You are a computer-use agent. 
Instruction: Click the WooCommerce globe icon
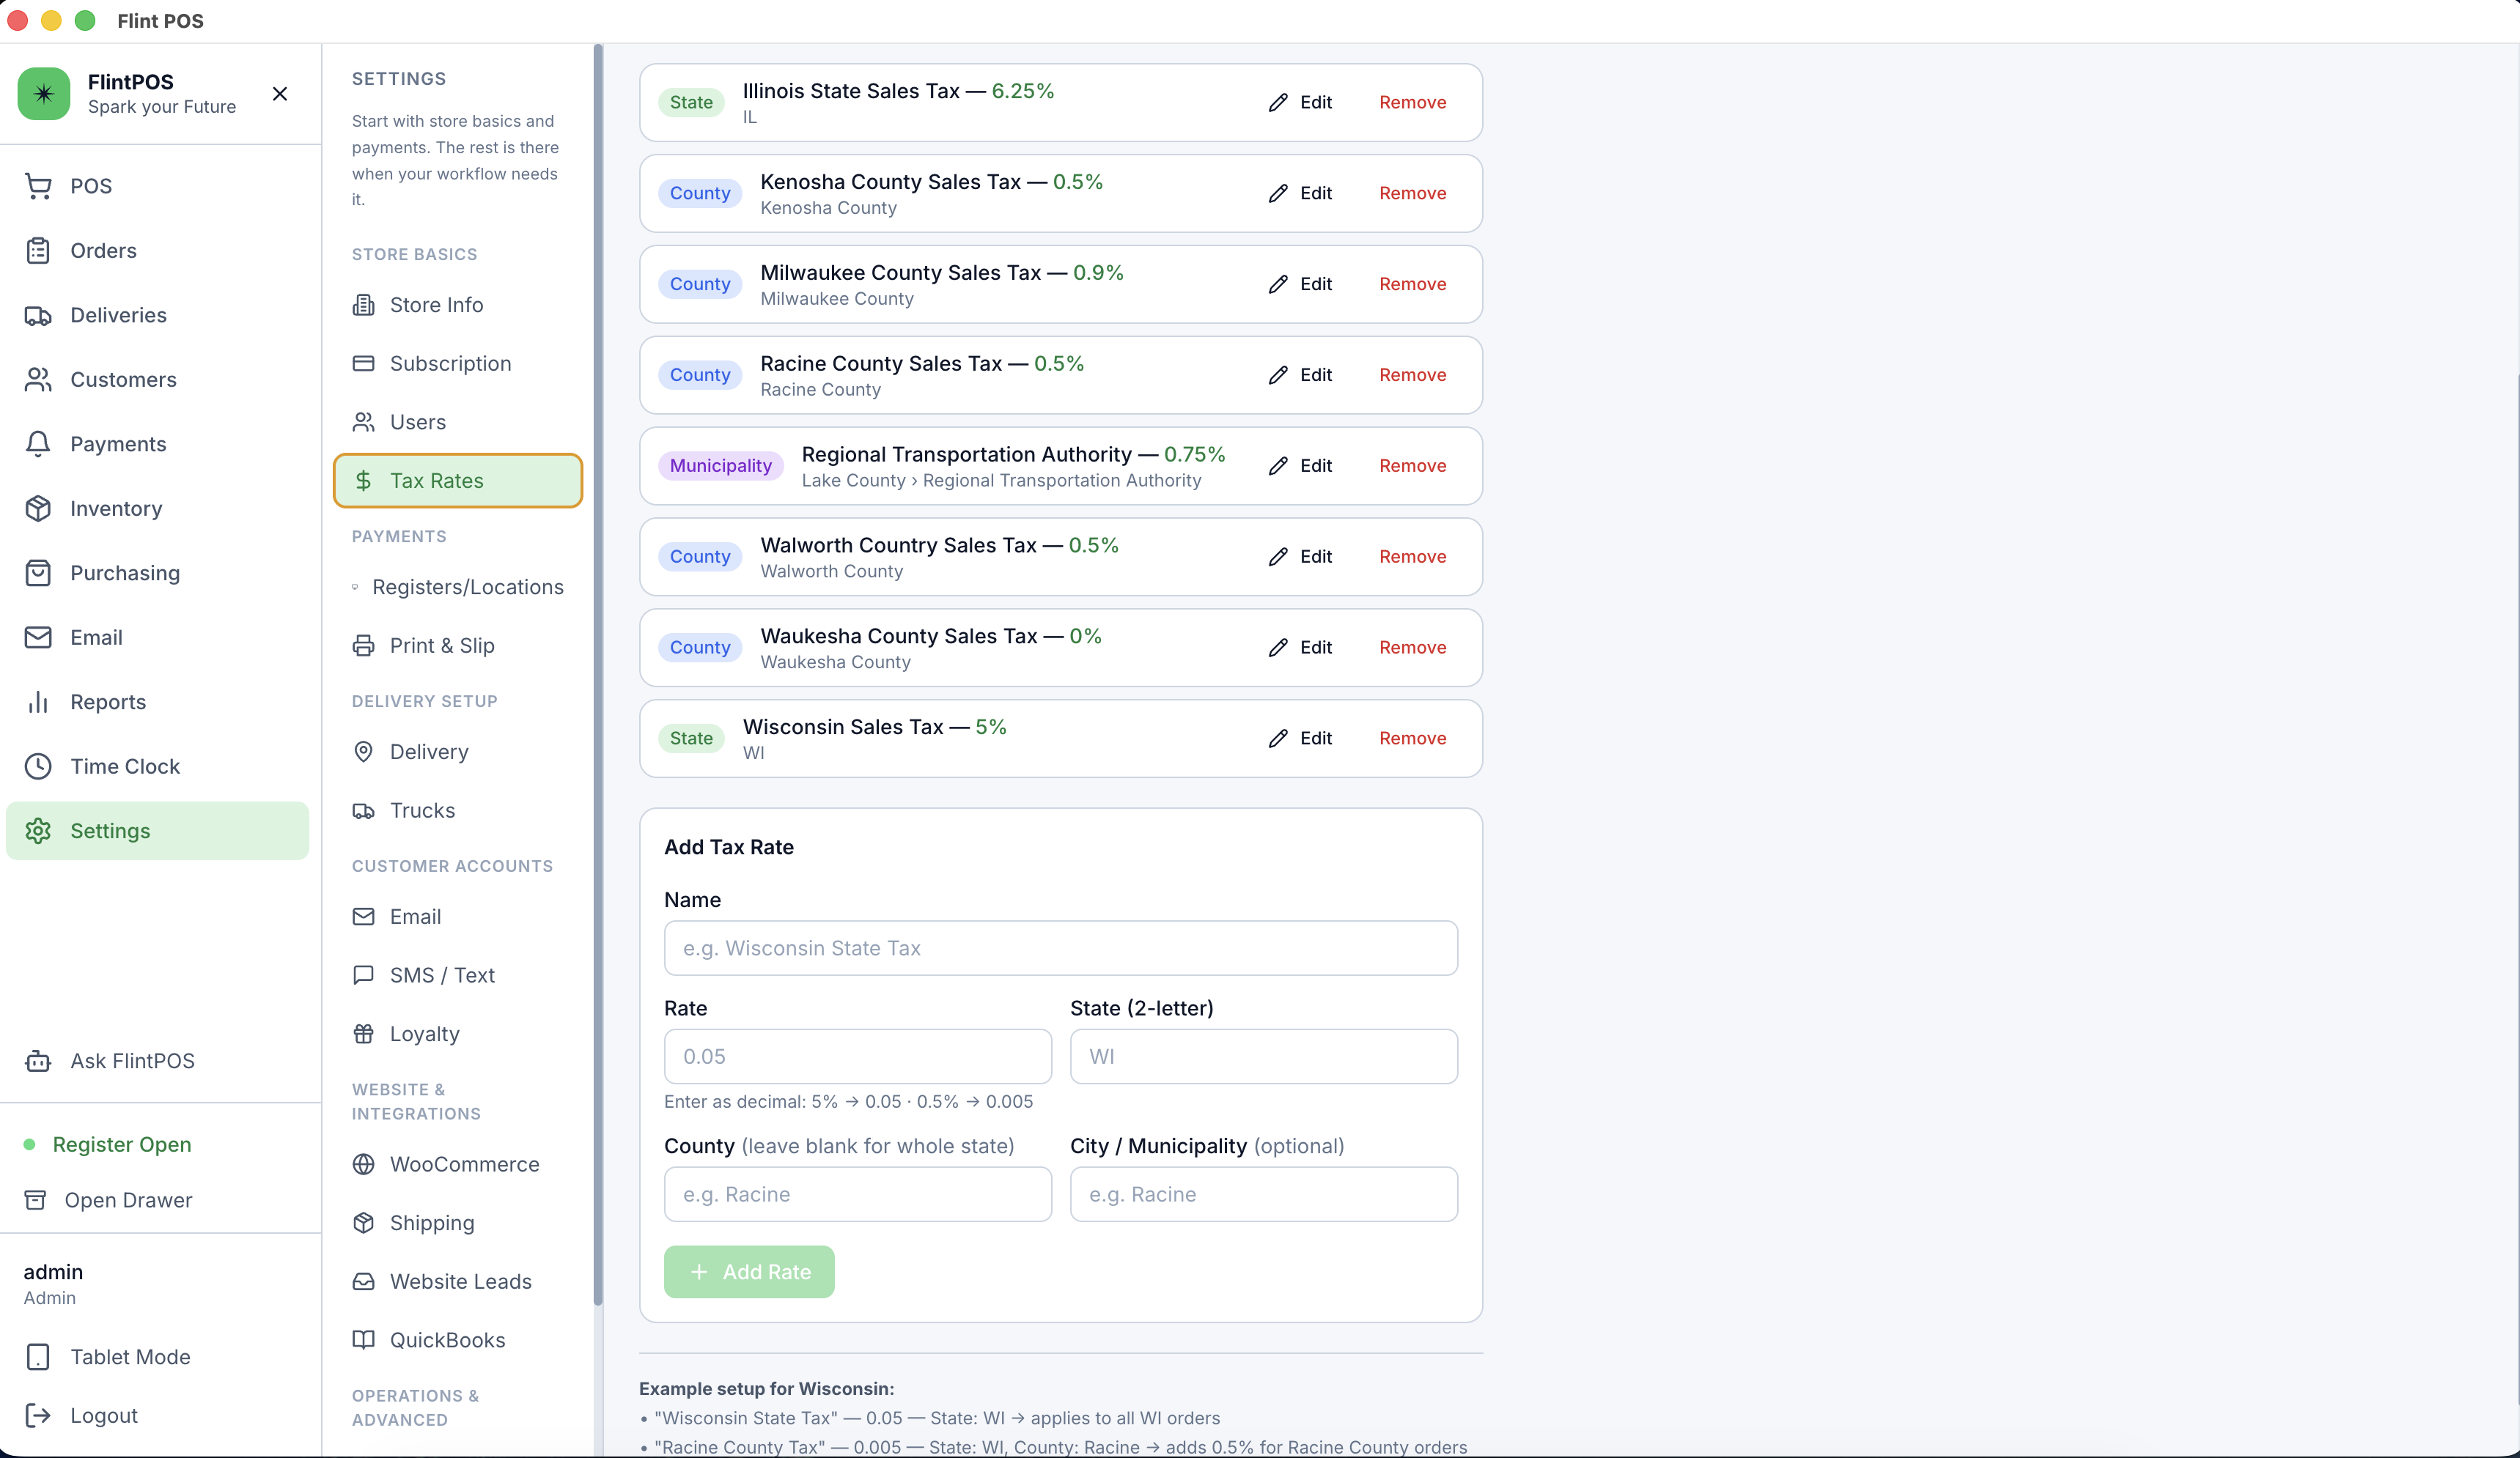pos(364,1164)
